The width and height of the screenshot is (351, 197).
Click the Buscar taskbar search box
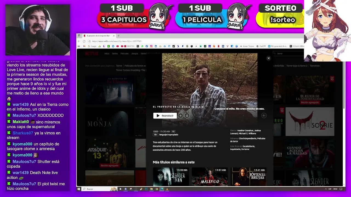click(99, 189)
